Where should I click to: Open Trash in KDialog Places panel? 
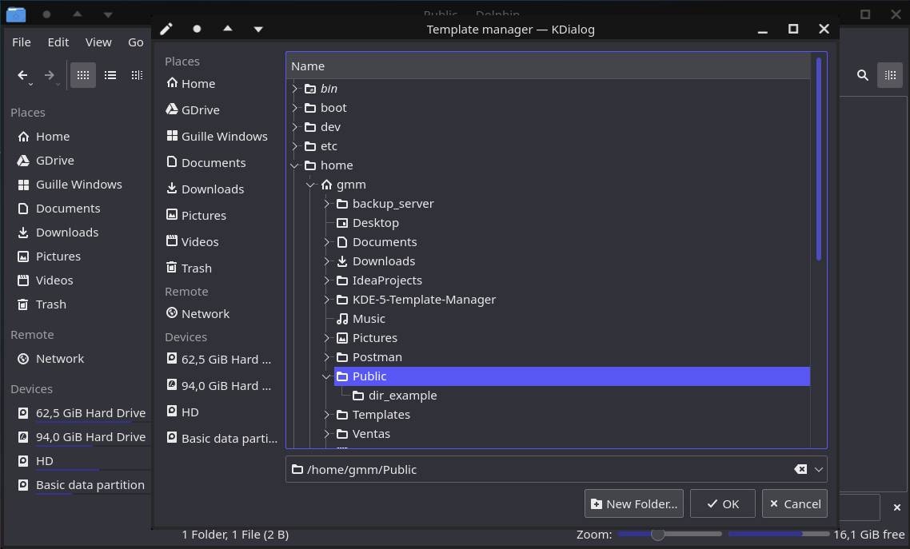[x=189, y=268]
